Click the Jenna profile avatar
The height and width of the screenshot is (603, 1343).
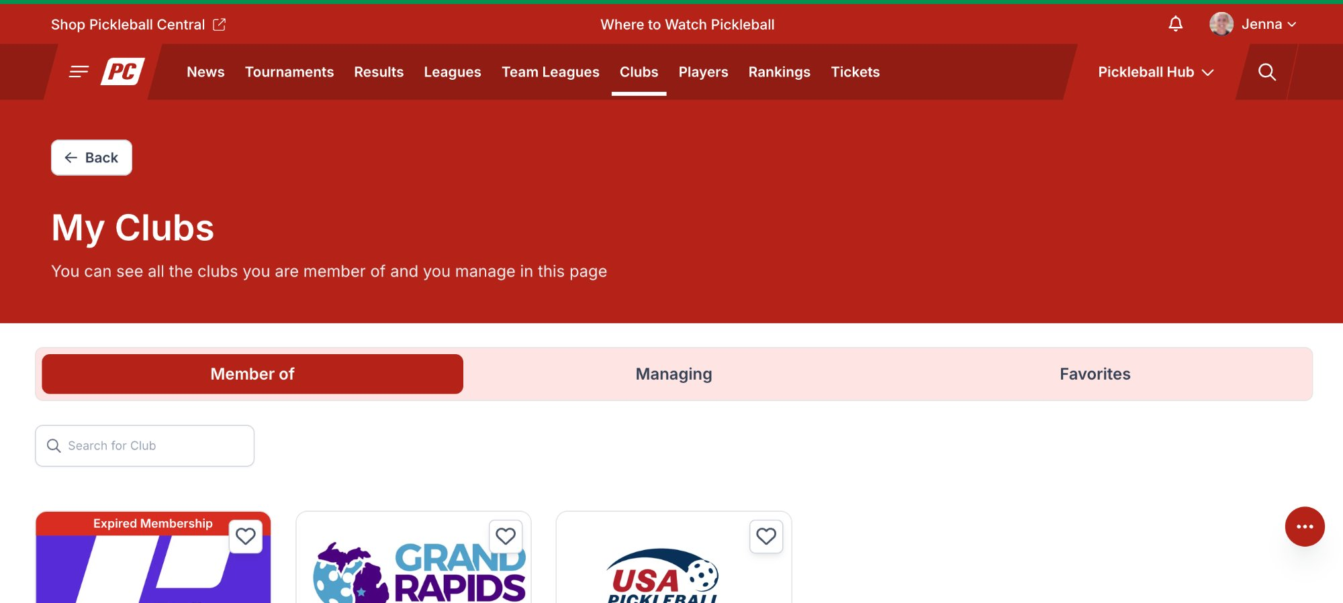1221,24
